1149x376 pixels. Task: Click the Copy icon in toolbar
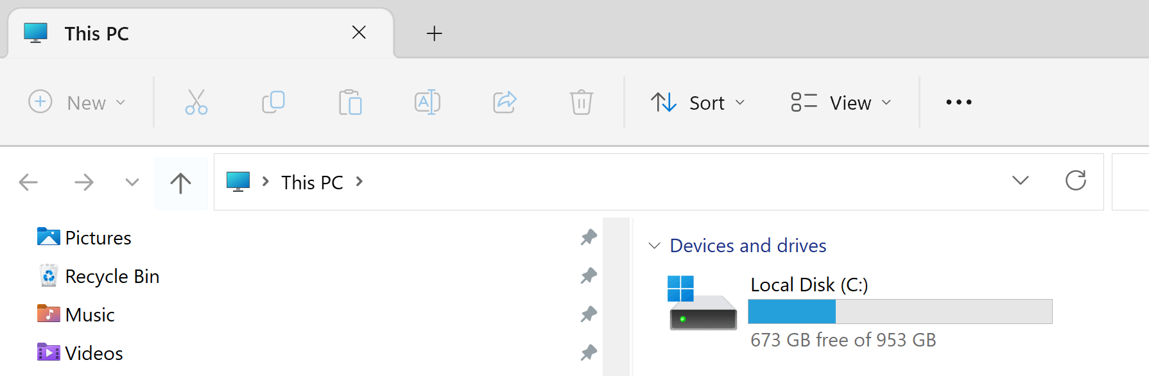point(273,102)
